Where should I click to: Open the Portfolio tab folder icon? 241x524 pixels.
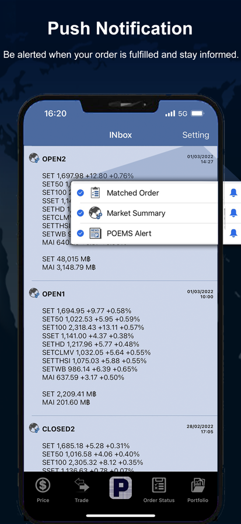tap(198, 485)
